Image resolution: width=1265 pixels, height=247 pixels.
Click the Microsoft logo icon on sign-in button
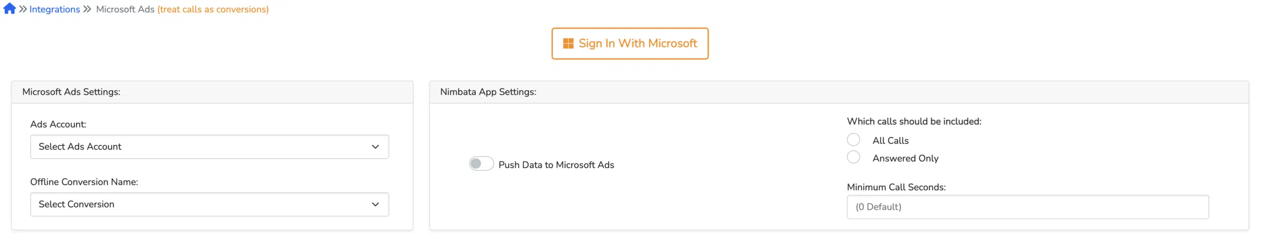pyautogui.click(x=568, y=43)
